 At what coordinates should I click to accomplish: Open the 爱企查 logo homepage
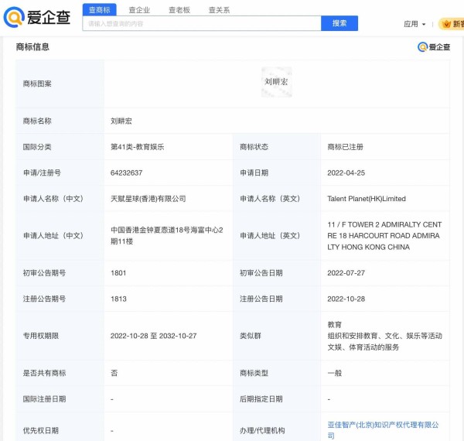pos(37,17)
